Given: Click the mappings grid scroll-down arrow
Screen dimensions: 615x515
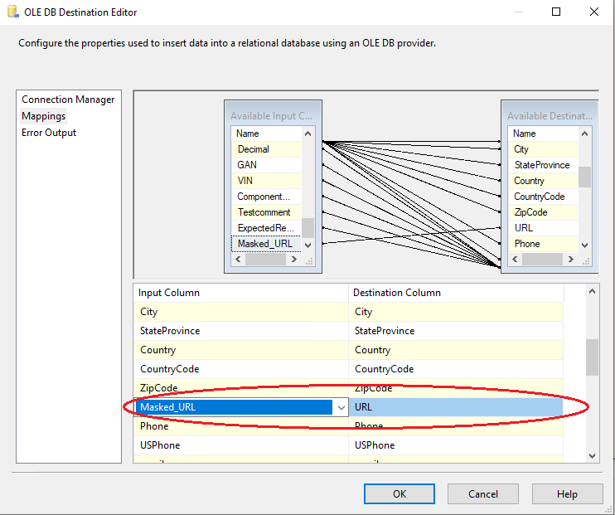Looking at the screenshot, I should pos(592,455).
